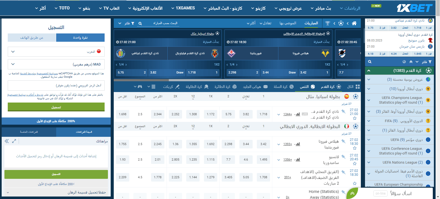Click the double-chevron collapse-all icon in sidebar
440x199 pixels.
411,62
